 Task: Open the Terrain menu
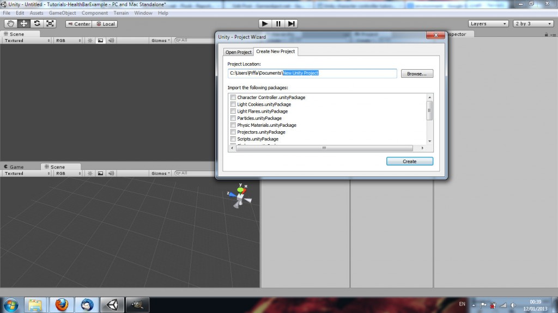[121, 13]
